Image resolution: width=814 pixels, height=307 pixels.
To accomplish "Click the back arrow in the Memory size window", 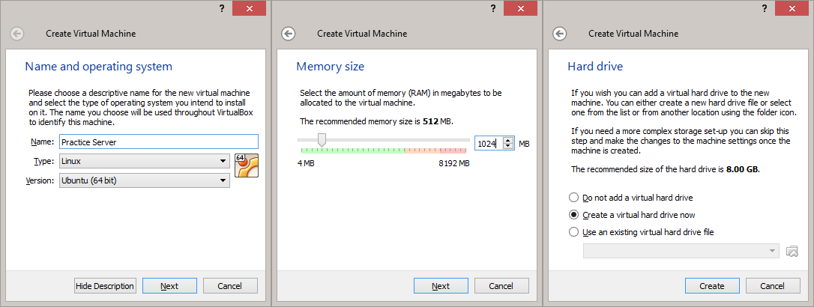I will 289,34.
